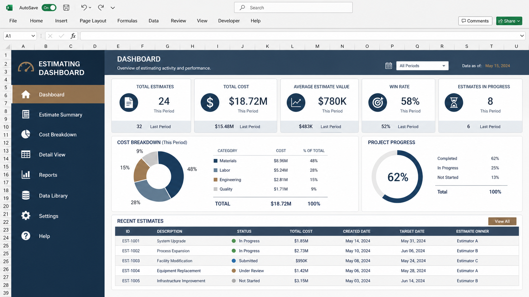Click the Save icon
This screenshot has width=529, height=297.
tap(66, 8)
